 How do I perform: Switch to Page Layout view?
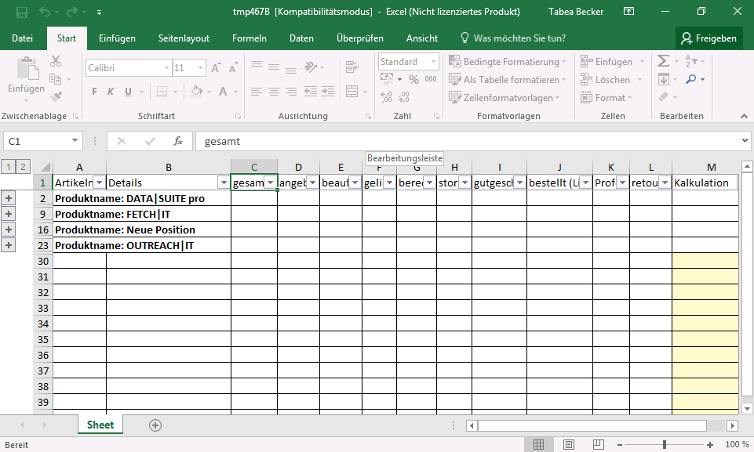pos(568,445)
